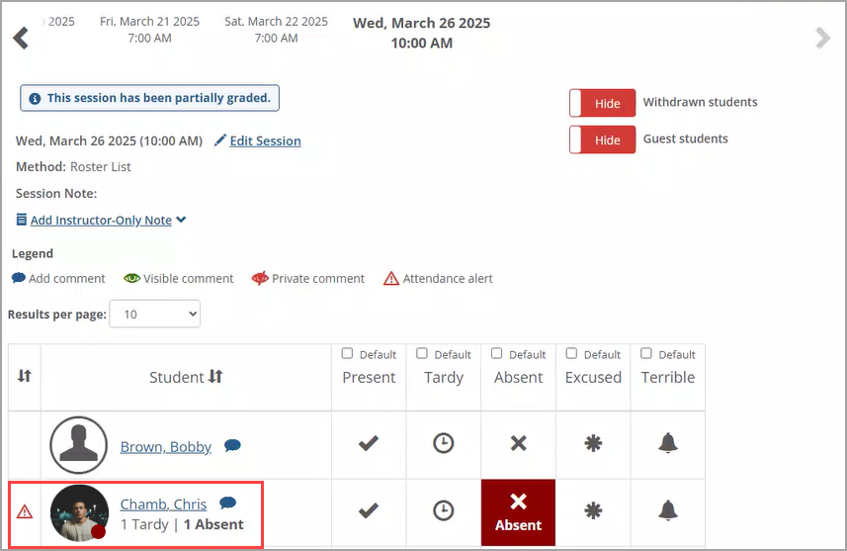This screenshot has height=551, width=847.
Task: Click '1 Tardy | 1 Absent' summary text
Action: click(182, 524)
